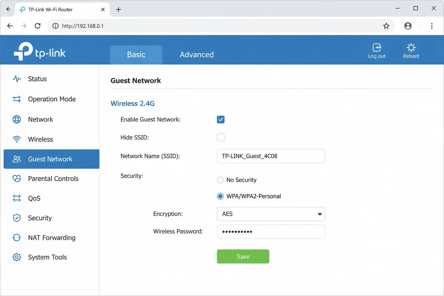This screenshot has width=444, height=296.
Task: Open QoS menu item text
Action: (34, 198)
